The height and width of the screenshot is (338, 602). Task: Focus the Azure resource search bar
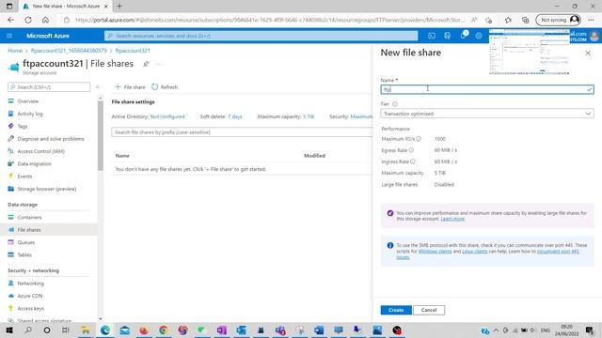click(261, 36)
